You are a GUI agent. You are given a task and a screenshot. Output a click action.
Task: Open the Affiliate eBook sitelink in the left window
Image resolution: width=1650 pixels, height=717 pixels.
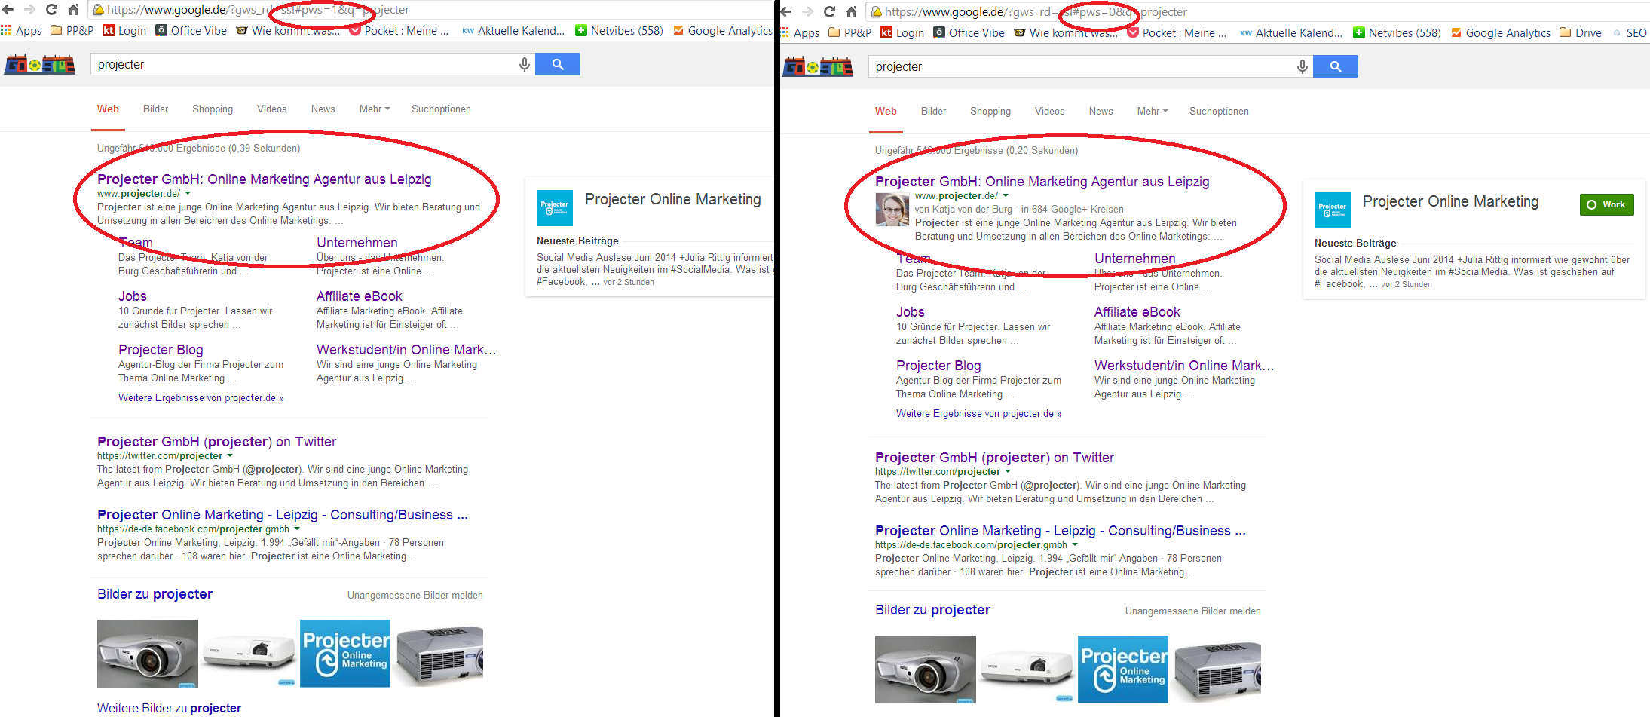point(360,296)
